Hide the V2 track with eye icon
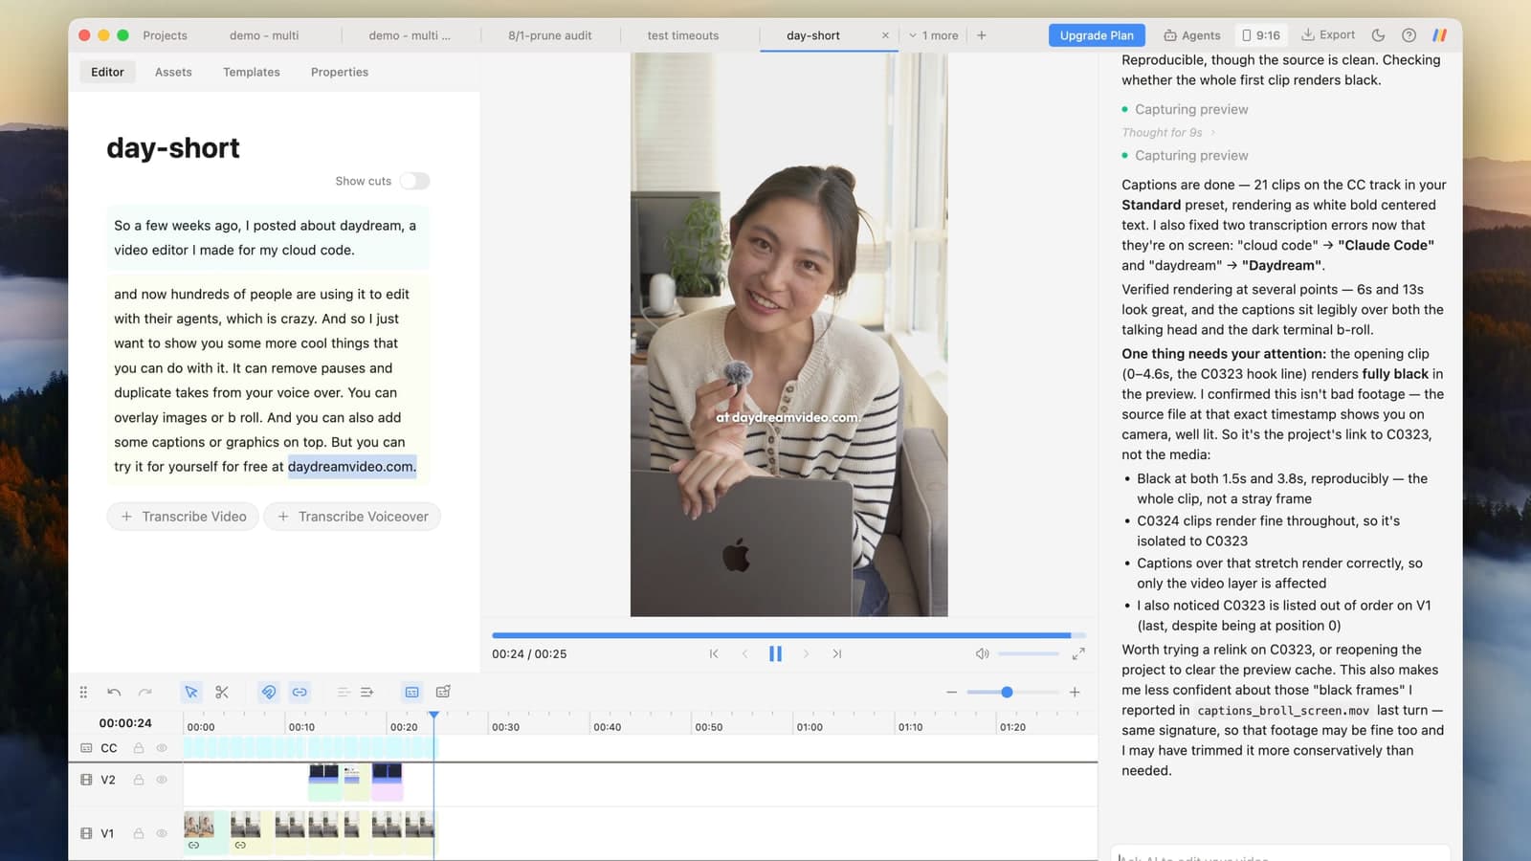1531x861 pixels. [162, 780]
